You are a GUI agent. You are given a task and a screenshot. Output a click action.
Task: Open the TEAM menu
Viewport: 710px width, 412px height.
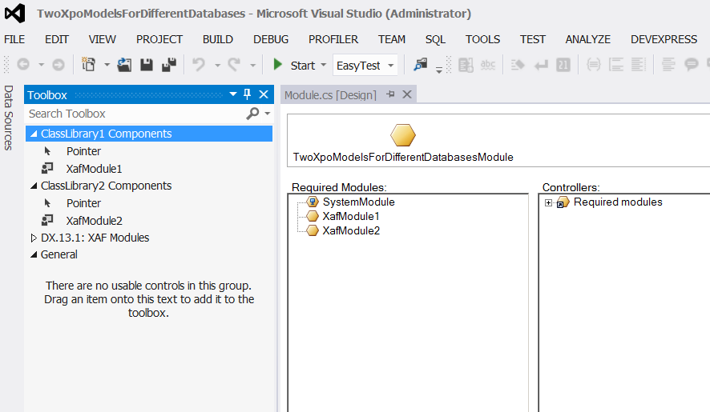click(x=392, y=39)
